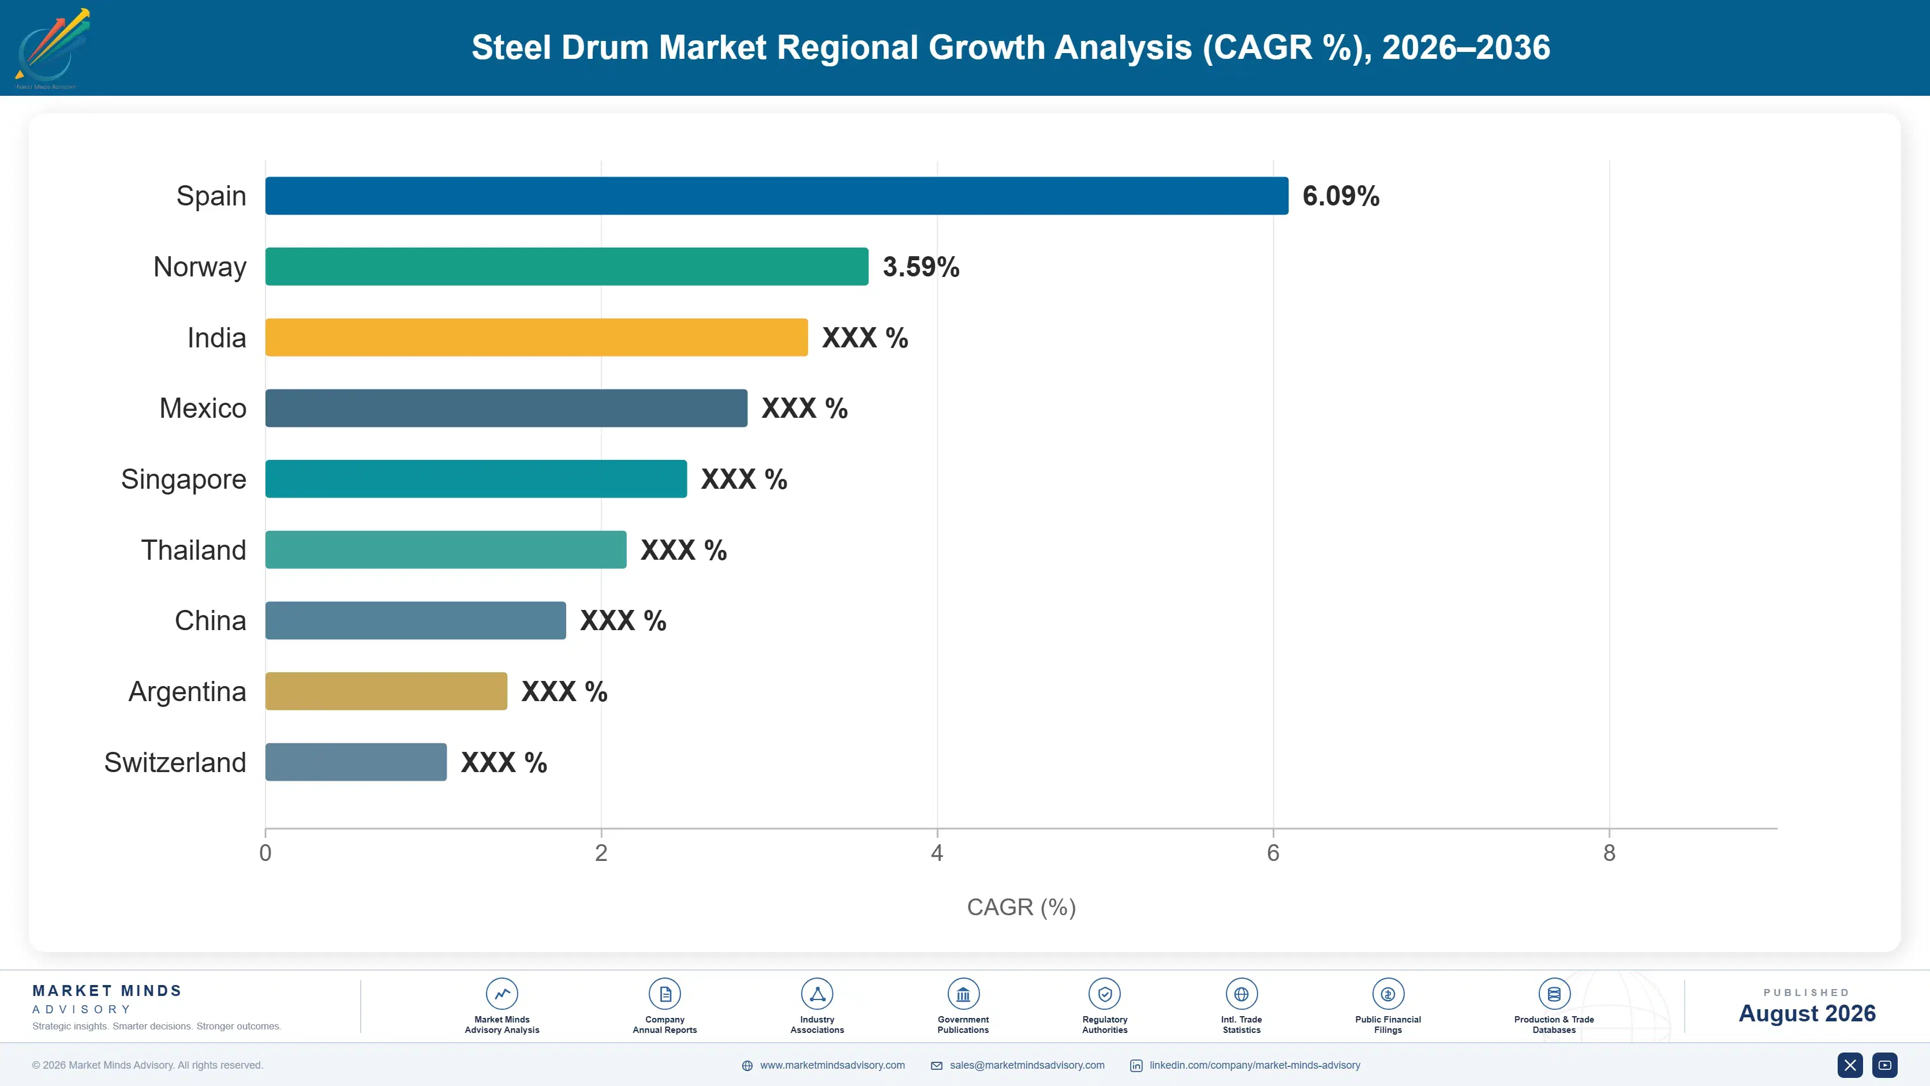Click the YouTube icon in the footer

1884,1065
